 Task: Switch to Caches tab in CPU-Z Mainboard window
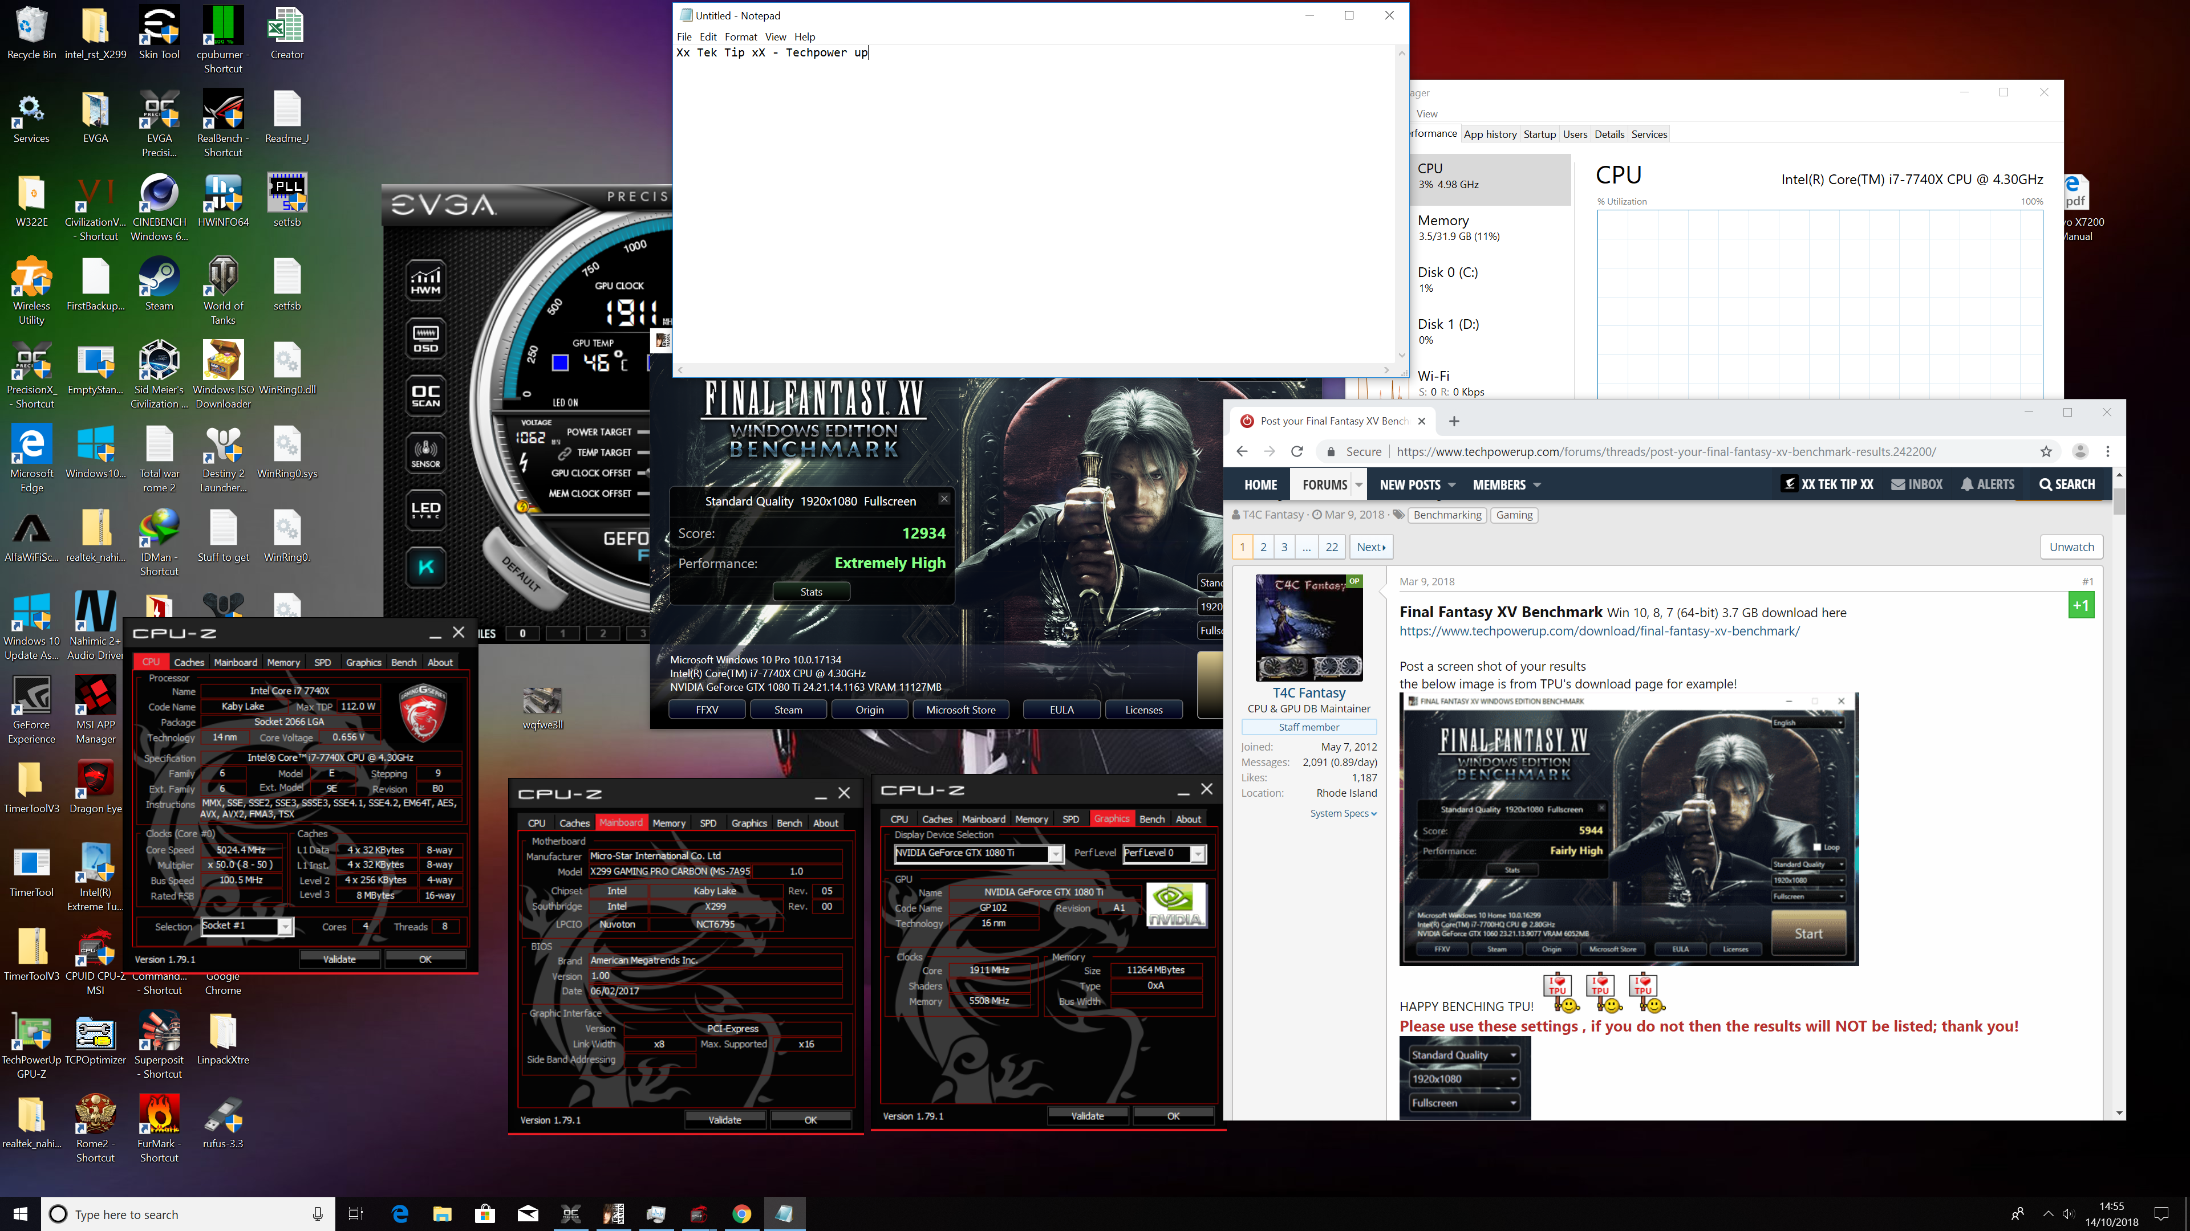pyautogui.click(x=575, y=822)
